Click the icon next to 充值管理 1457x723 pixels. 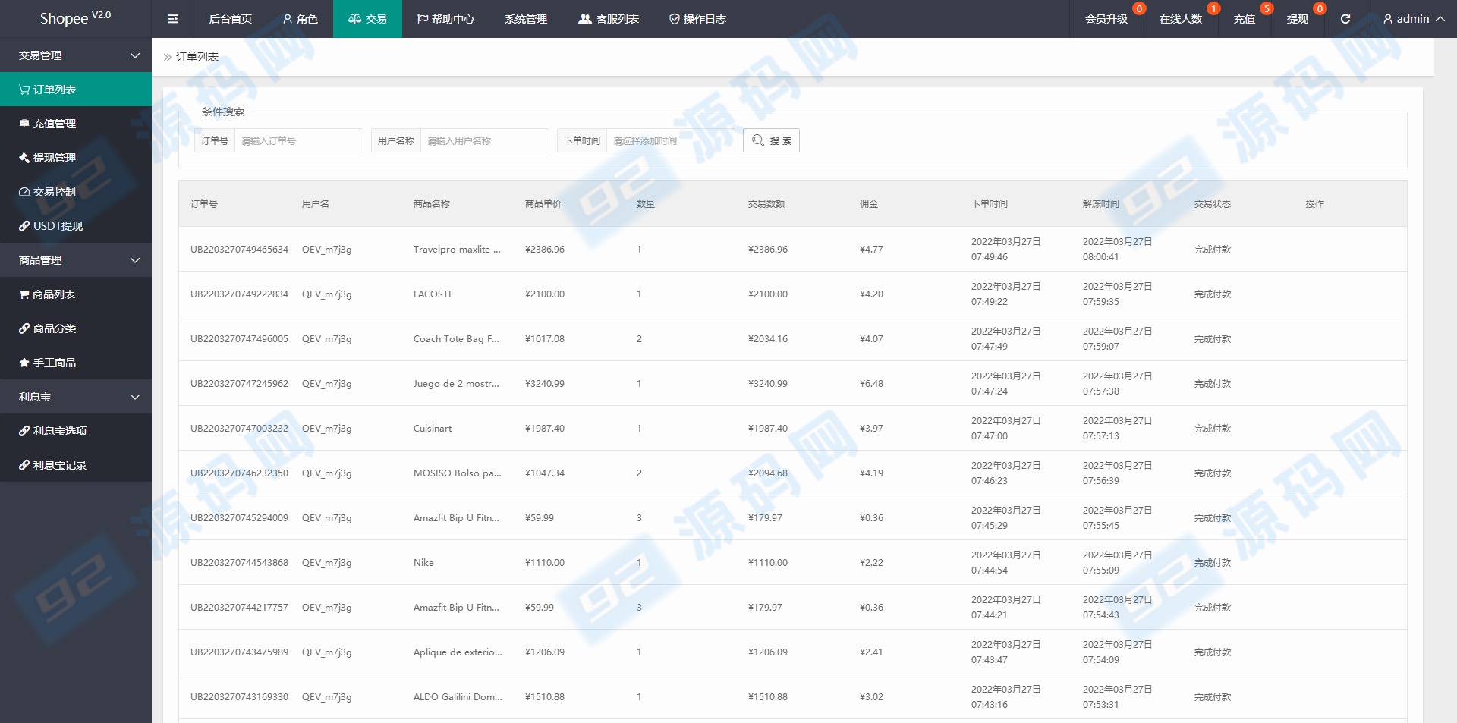click(x=24, y=124)
